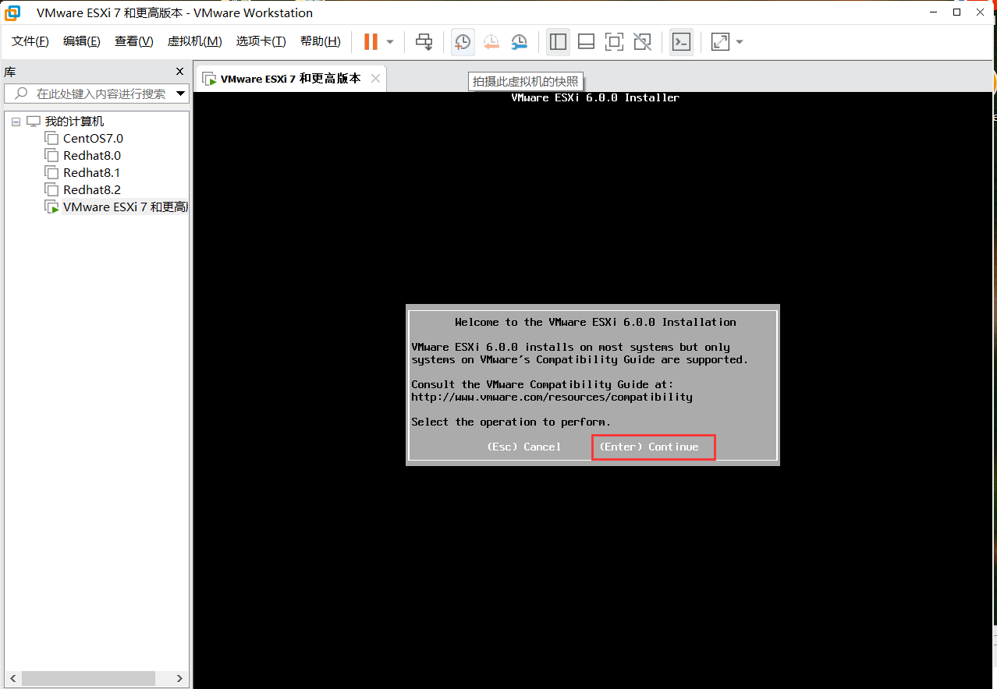This screenshot has width=997, height=689.
Task: Open the 虚拟机(M) menu
Action: tap(194, 41)
